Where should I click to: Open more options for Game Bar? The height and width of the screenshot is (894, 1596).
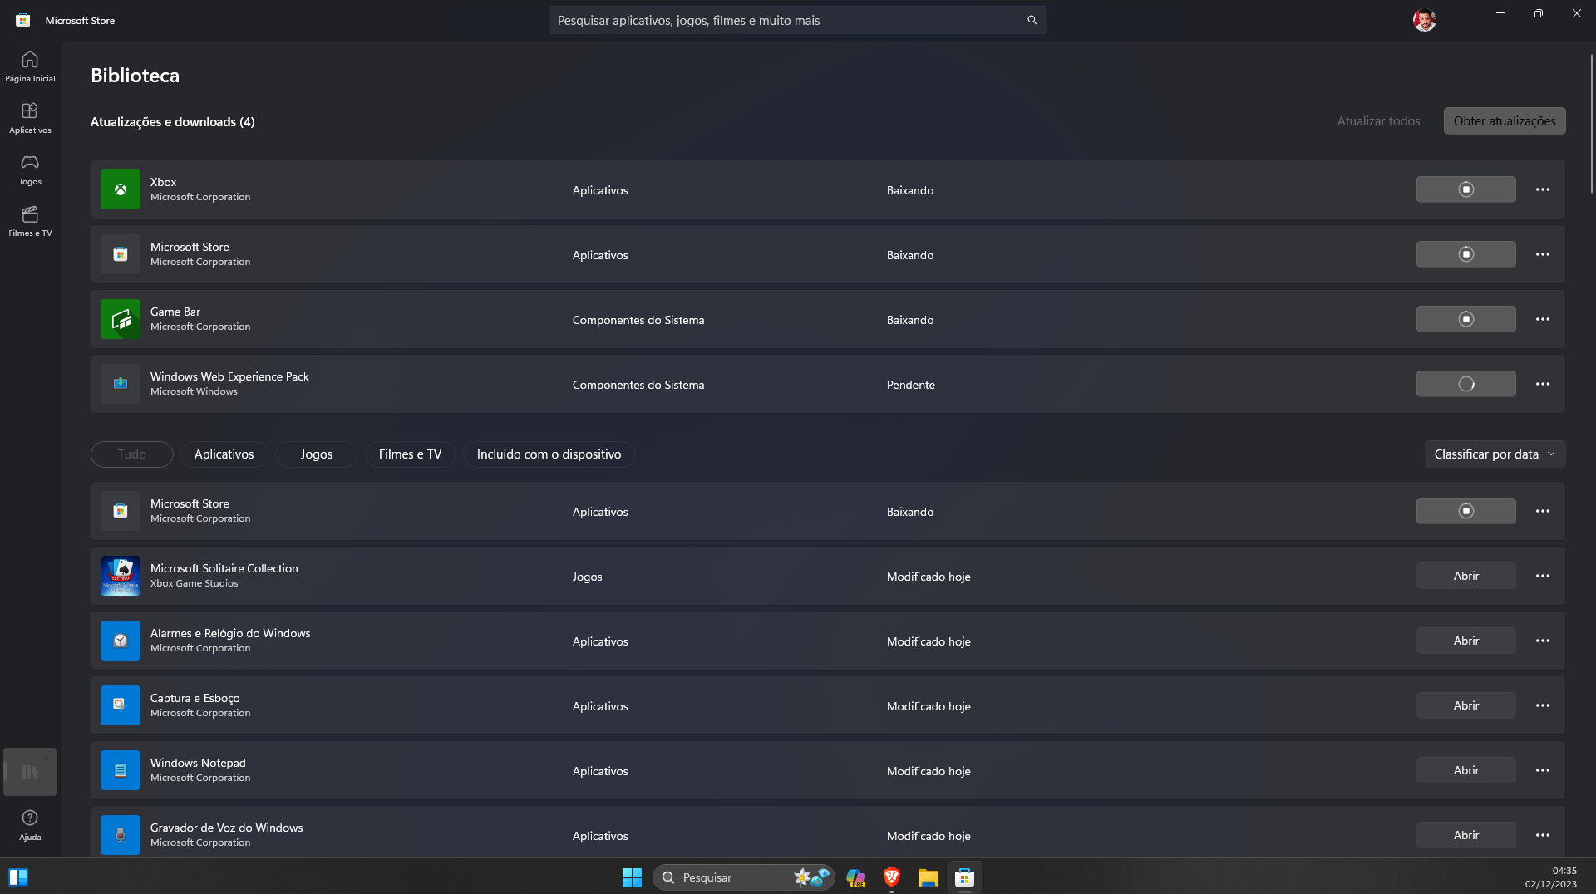click(x=1543, y=319)
